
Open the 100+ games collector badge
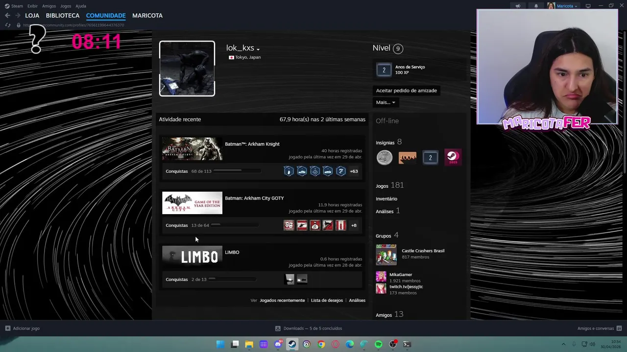point(408,157)
